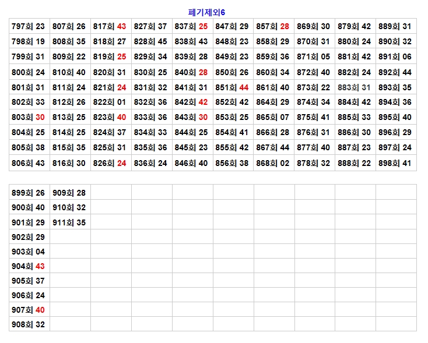The height and width of the screenshot is (343, 428).
Task: Select the 908회 32 cell
Action: tap(29, 324)
